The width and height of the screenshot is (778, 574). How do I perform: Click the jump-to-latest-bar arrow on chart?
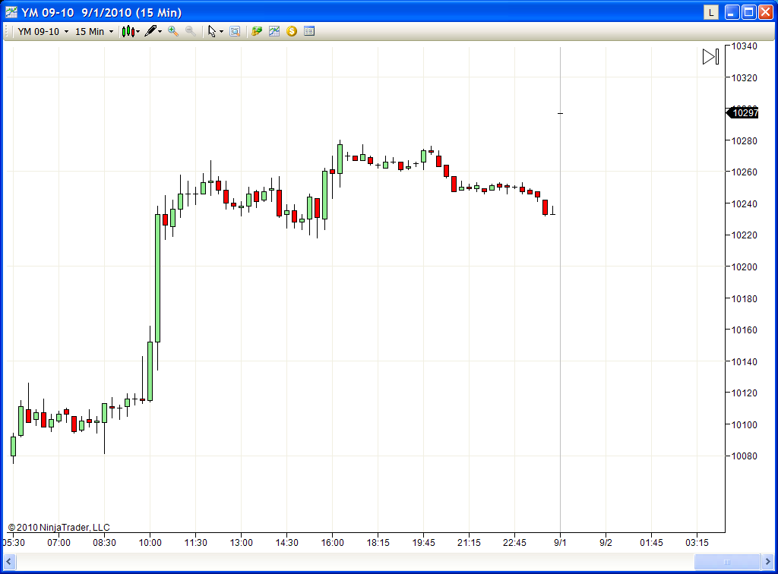(x=710, y=56)
